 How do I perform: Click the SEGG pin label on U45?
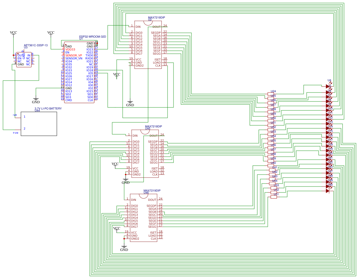pos(154,163)
